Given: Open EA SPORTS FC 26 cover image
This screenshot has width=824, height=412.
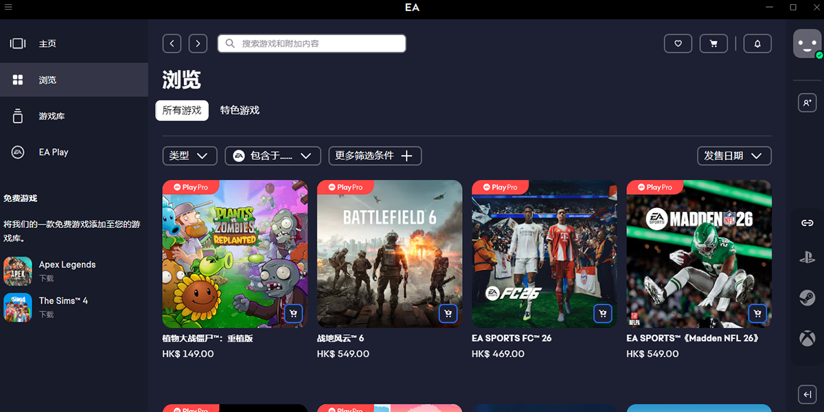Looking at the screenshot, I should click(545, 253).
